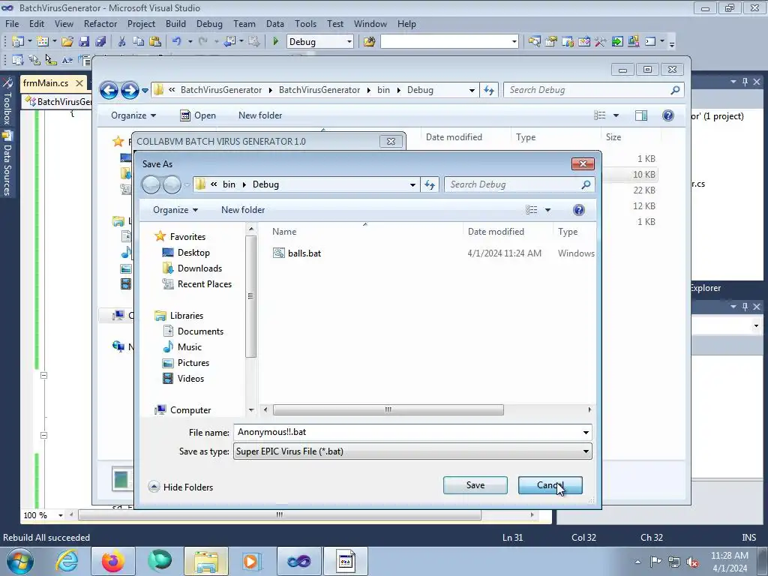
Task: Open the Build menu
Action: (x=175, y=23)
